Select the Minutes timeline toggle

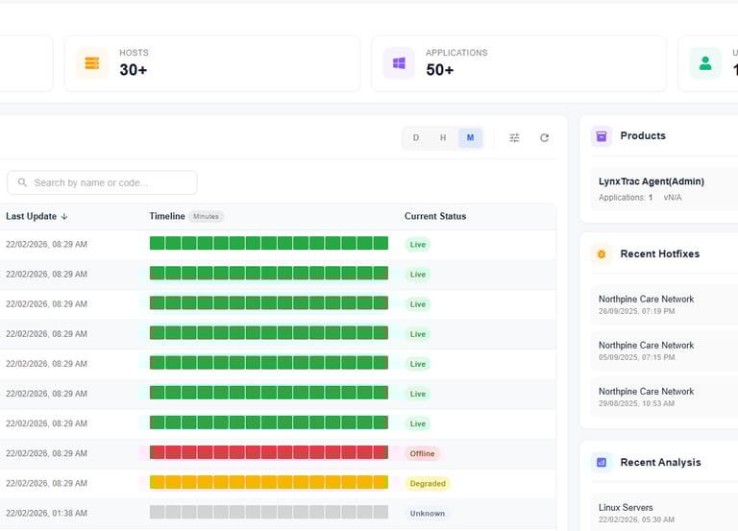click(470, 138)
